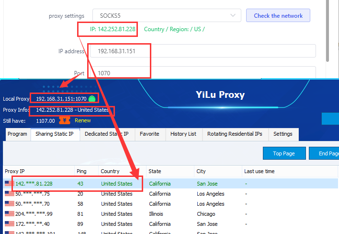The height and width of the screenshot is (234, 339).
Task: Click the US flag icon beside 204.***.***.99
Action: [9, 214]
